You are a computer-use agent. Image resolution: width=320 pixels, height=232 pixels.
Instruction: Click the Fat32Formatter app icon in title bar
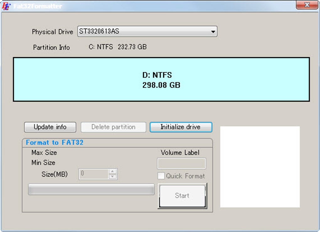(x=6, y=6)
